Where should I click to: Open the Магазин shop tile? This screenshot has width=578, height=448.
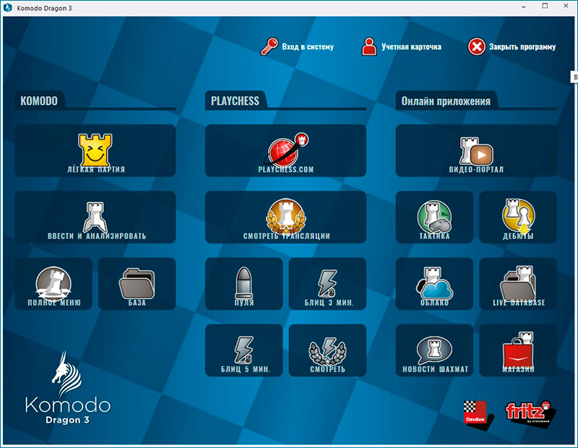click(518, 350)
